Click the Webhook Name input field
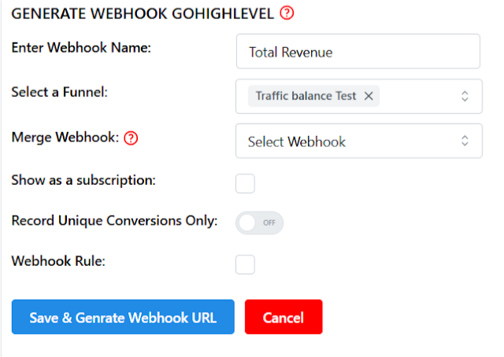The width and height of the screenshot is (504, 357). (x=358, y=51)
